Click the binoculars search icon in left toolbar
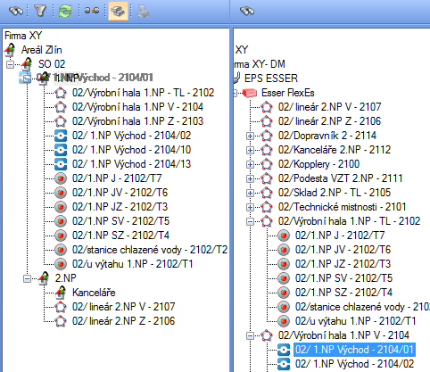 [16, 11]
